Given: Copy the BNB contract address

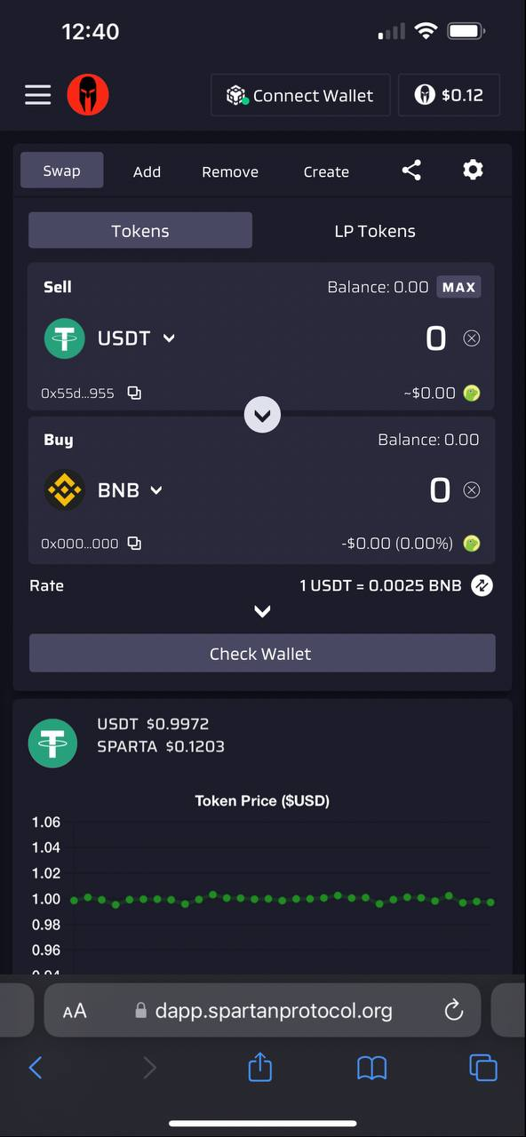Looking at the screenshot, I should click(x=133, y=543).
